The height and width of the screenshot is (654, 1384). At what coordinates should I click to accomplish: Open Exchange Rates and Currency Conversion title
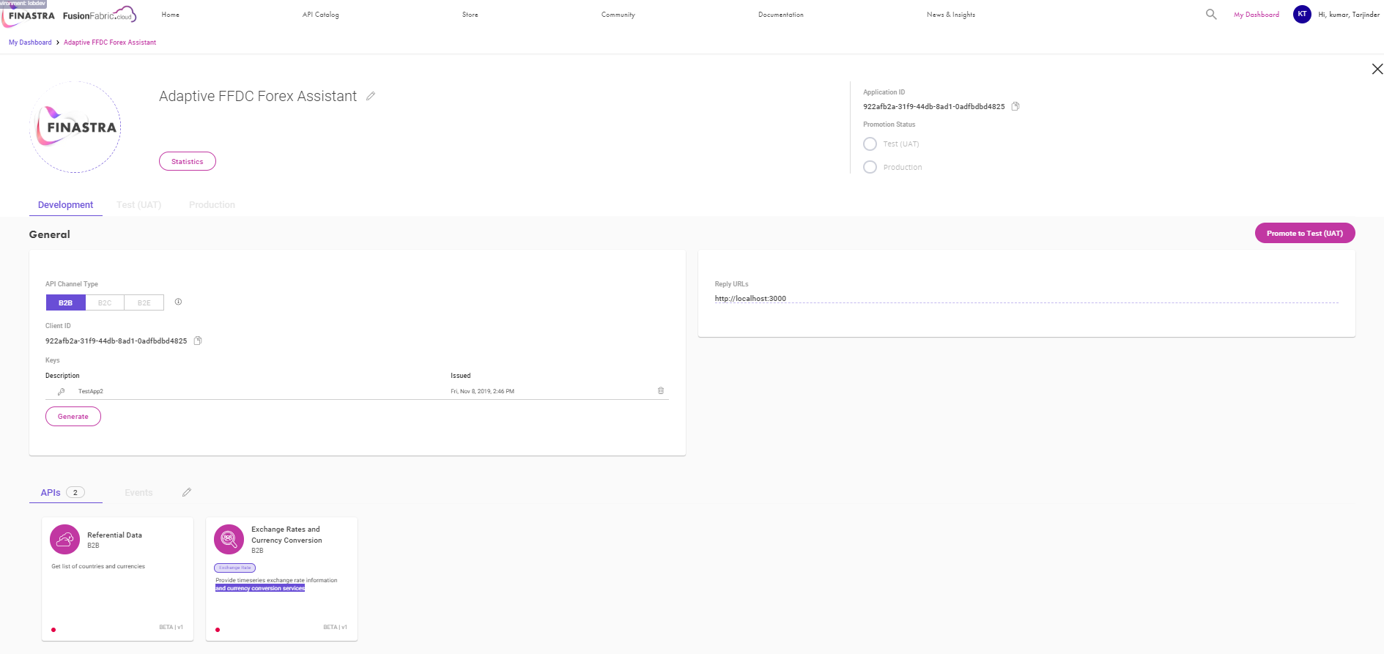[x=286, y=535]
